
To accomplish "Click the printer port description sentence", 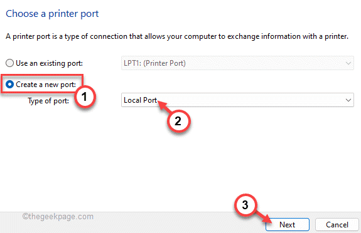I will click(177, 36).
